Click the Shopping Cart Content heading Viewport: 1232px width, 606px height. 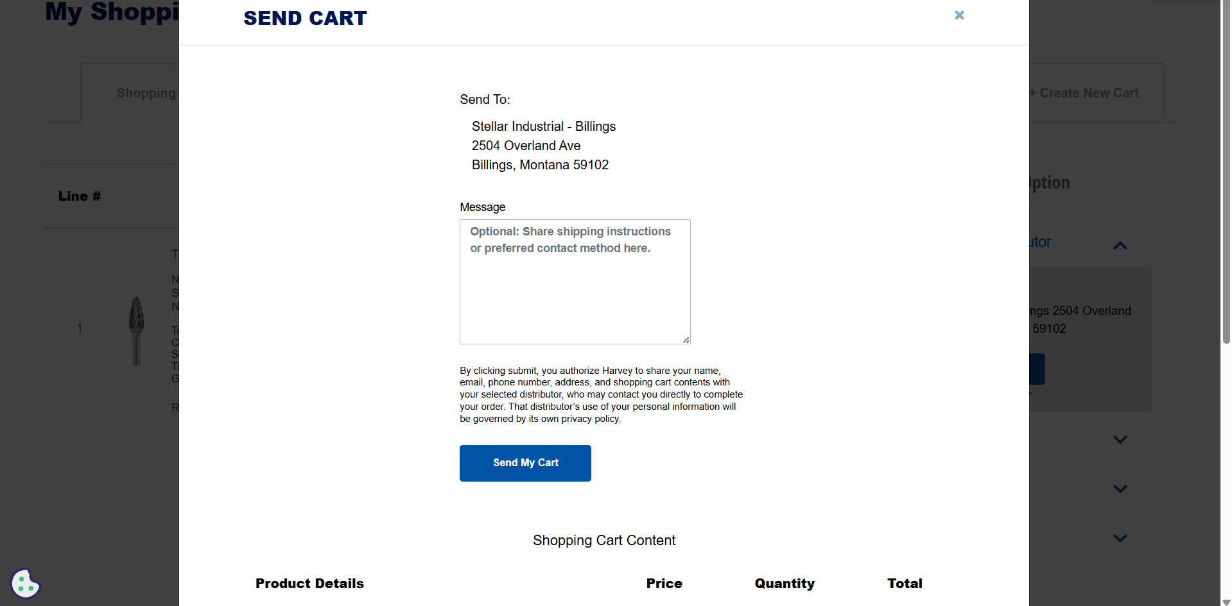click(x=603, y=541)
